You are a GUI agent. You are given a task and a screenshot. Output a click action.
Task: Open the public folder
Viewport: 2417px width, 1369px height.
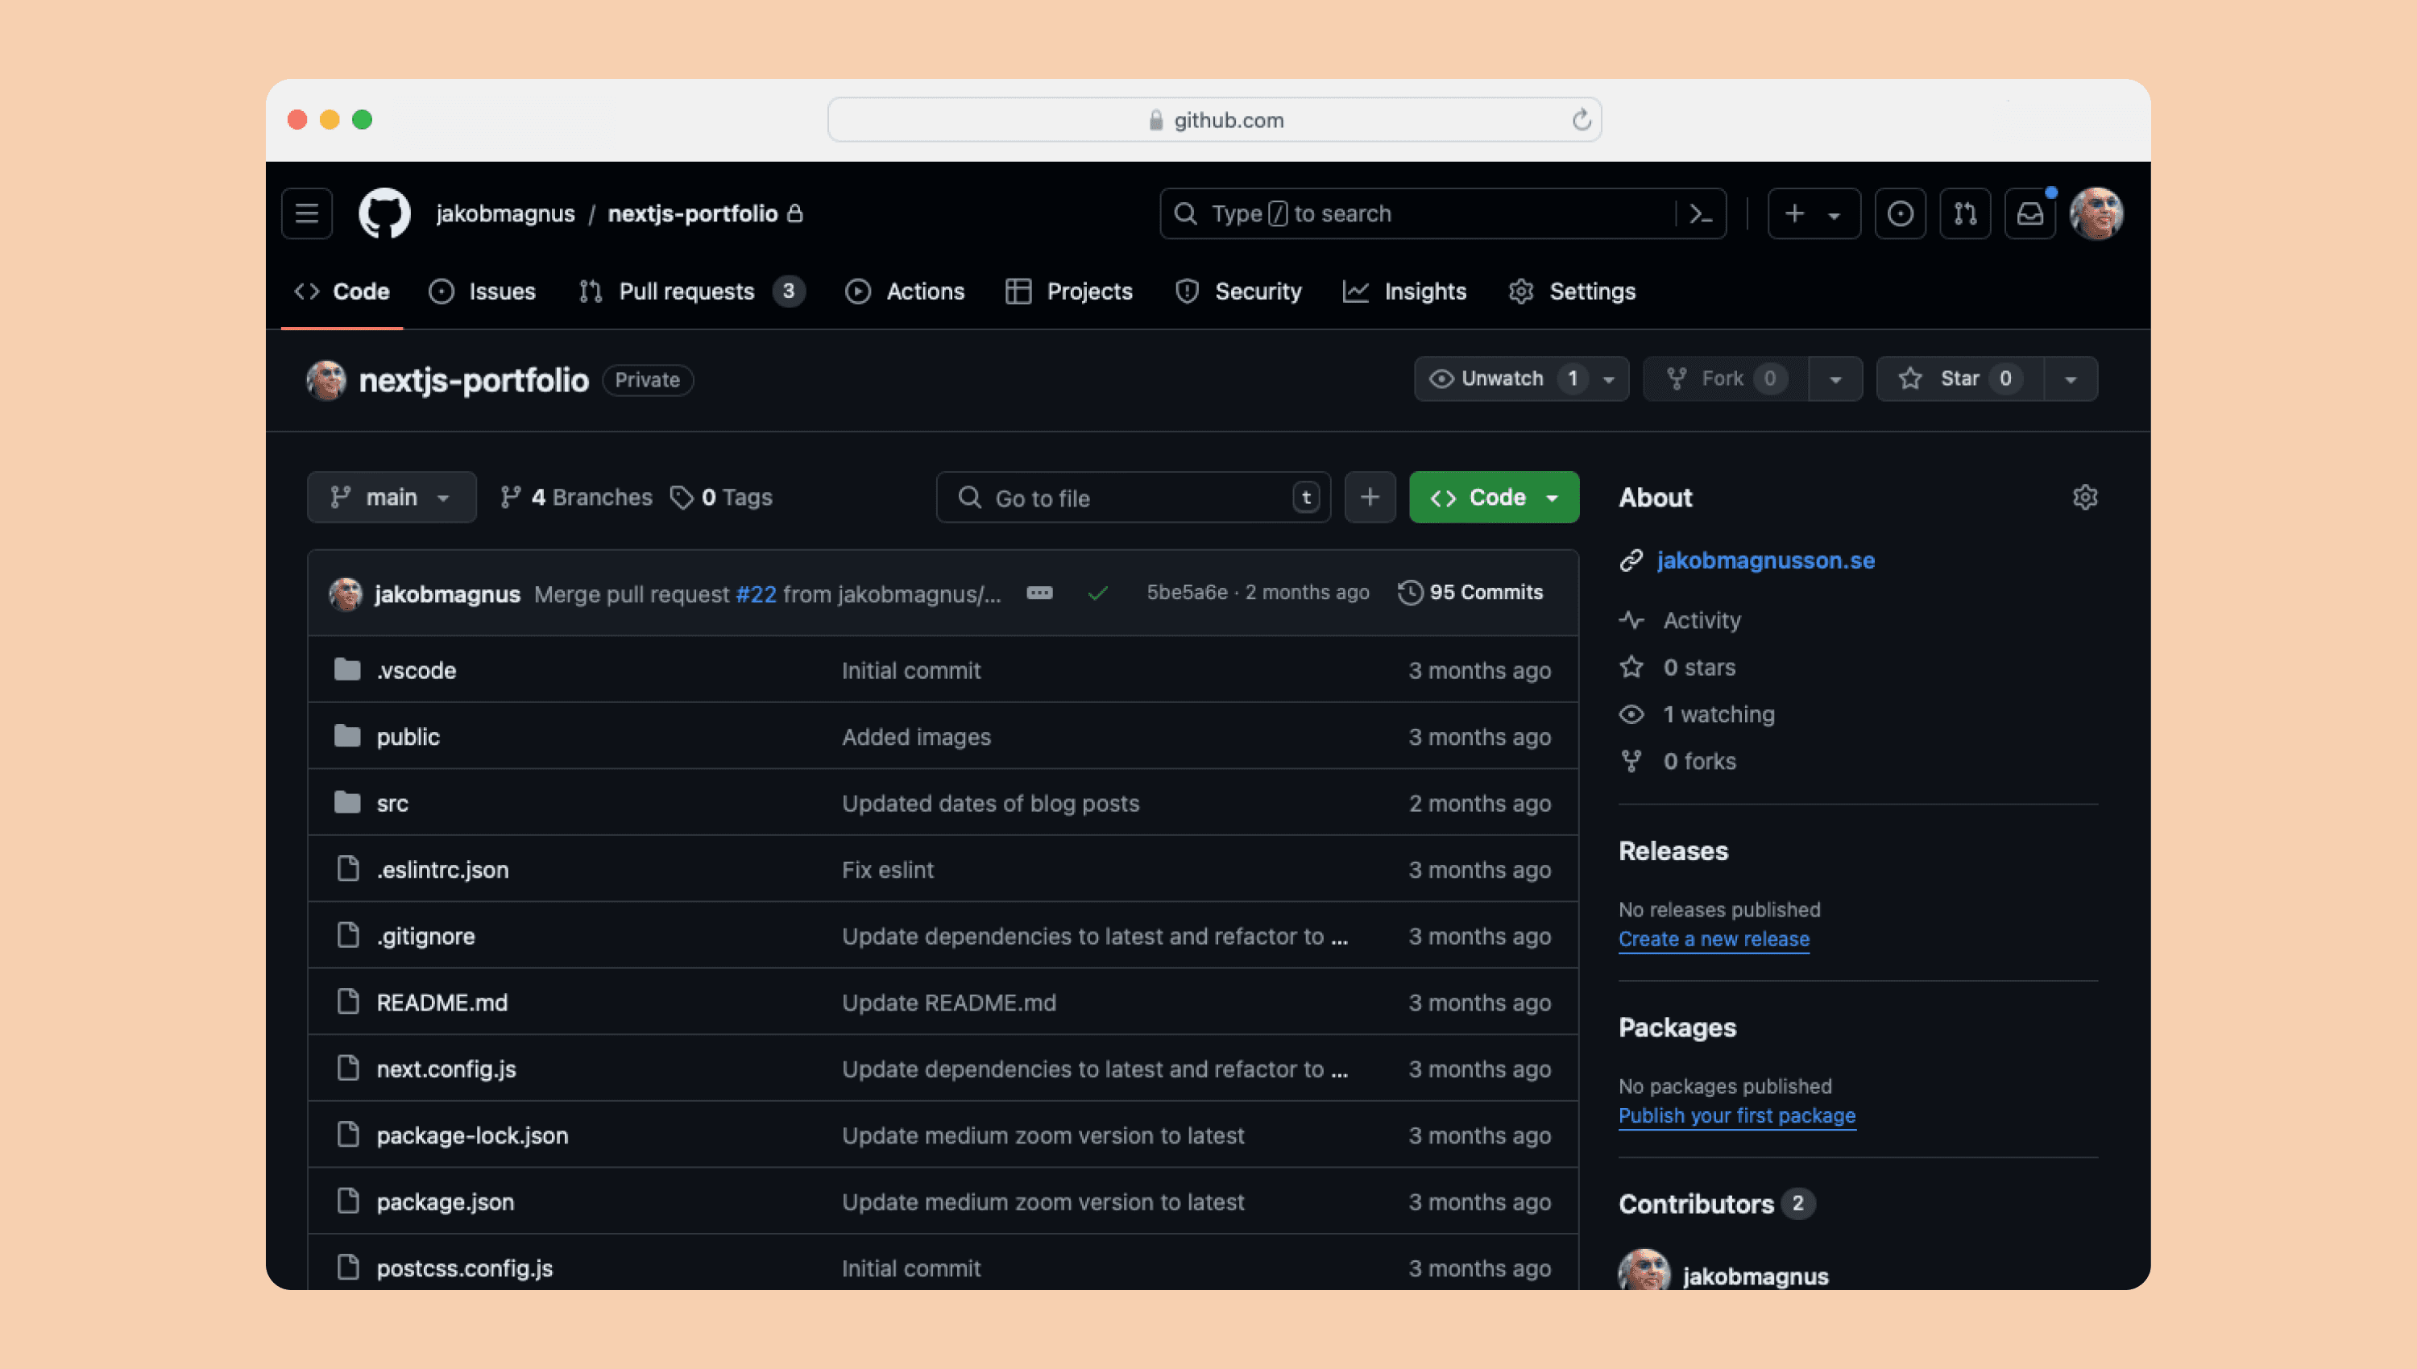[408, 736]
